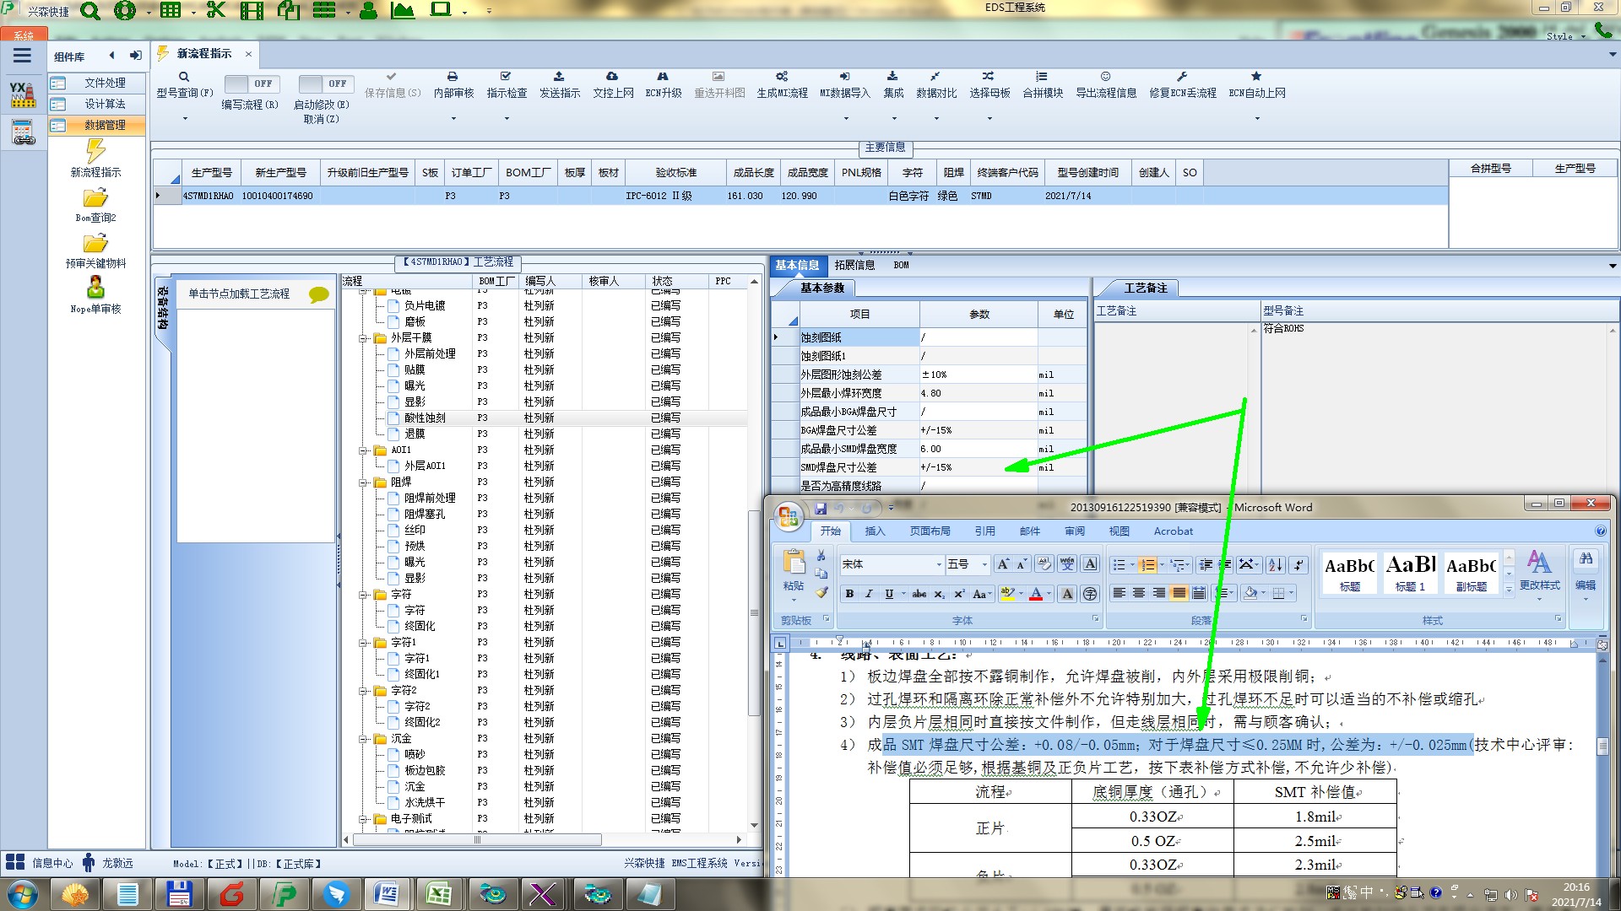The height and width of the screenshot is (911, 1621).
Task: Click the 发送指示 upload icon
Action: (559, 77)
